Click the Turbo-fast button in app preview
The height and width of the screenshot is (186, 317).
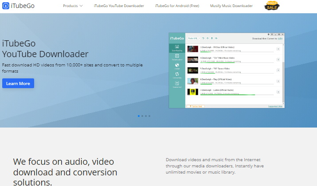click(196, 106)
